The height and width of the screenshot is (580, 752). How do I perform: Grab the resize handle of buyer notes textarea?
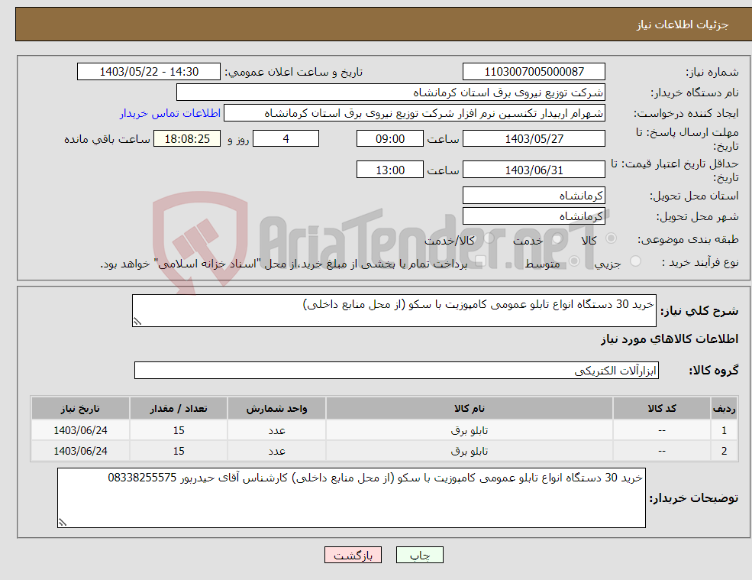63,523
